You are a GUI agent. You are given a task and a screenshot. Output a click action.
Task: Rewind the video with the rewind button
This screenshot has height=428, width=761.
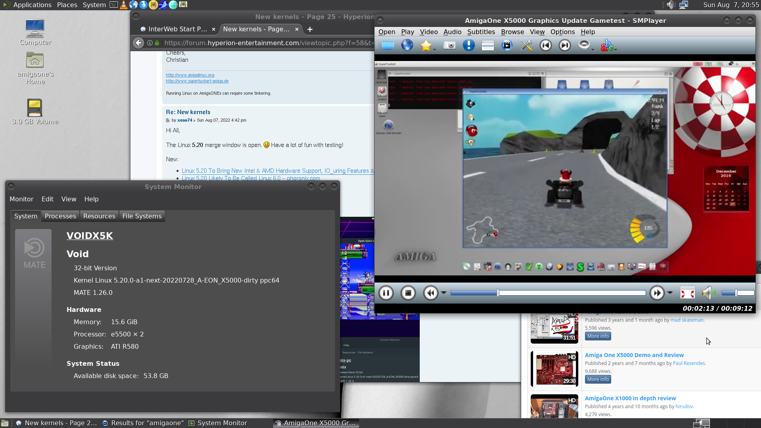coord(430,293)
